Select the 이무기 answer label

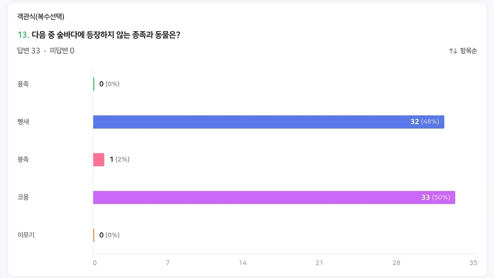(26, 235)
